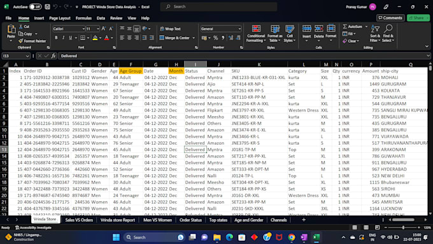Click the Save icon in the title bar
The width and height of the screenshot is (433, 244).
(48, 6)
